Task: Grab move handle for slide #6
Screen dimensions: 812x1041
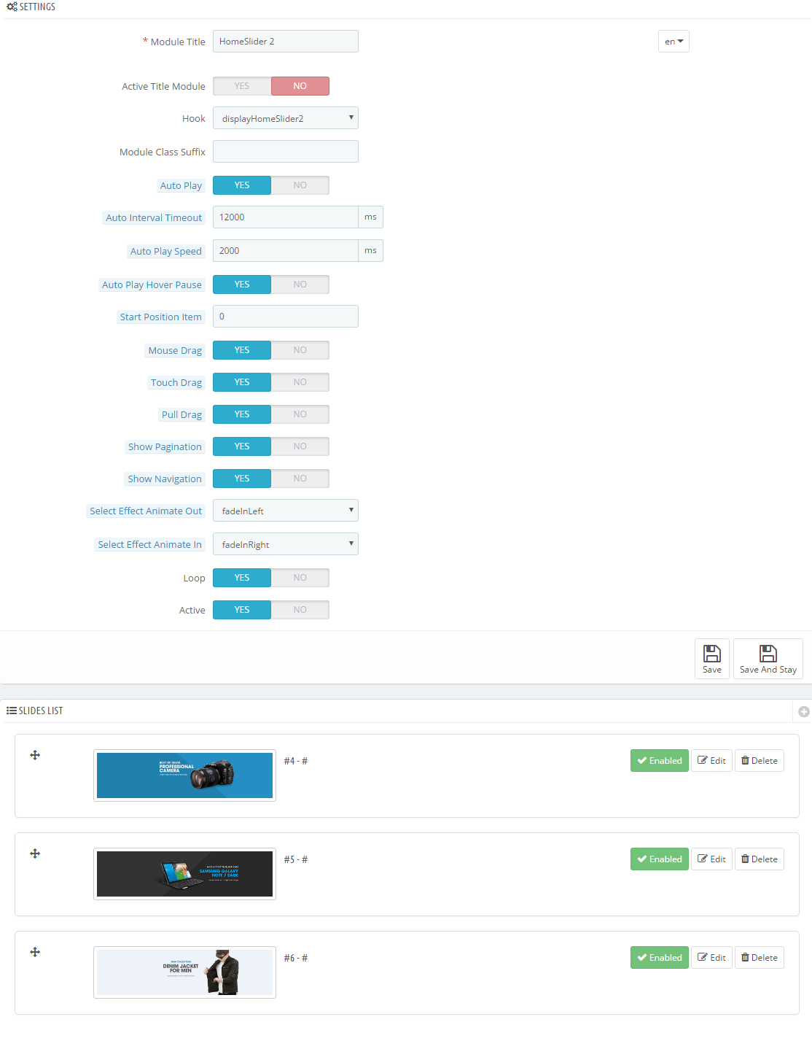Action: tap(35, 952)
